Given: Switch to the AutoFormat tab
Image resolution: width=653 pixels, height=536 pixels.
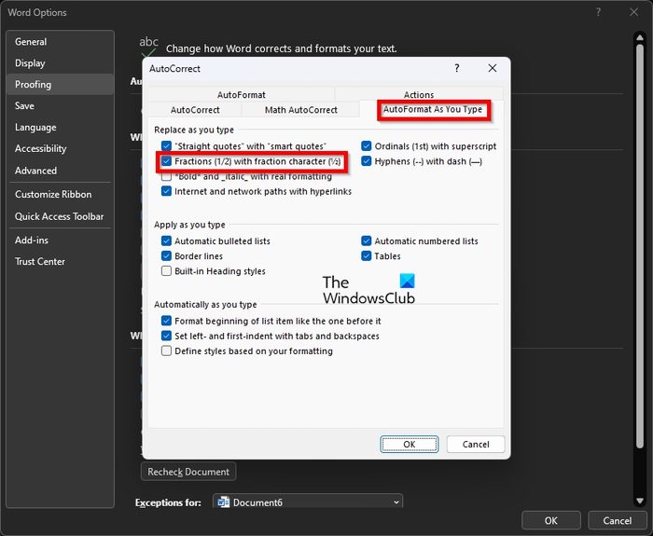Looking at the screenshot, I should coord(241,94).
